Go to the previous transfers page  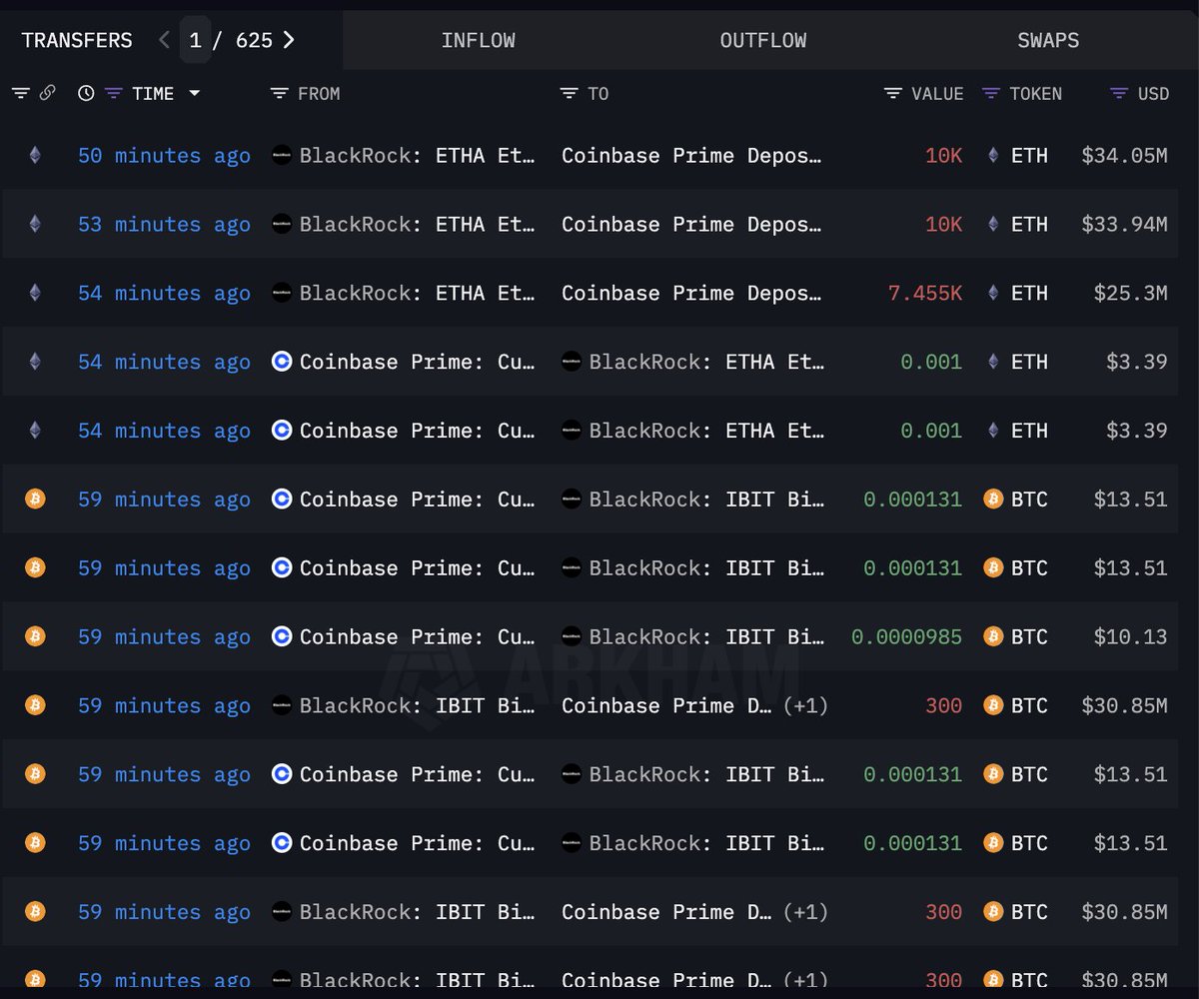[165, 40]
